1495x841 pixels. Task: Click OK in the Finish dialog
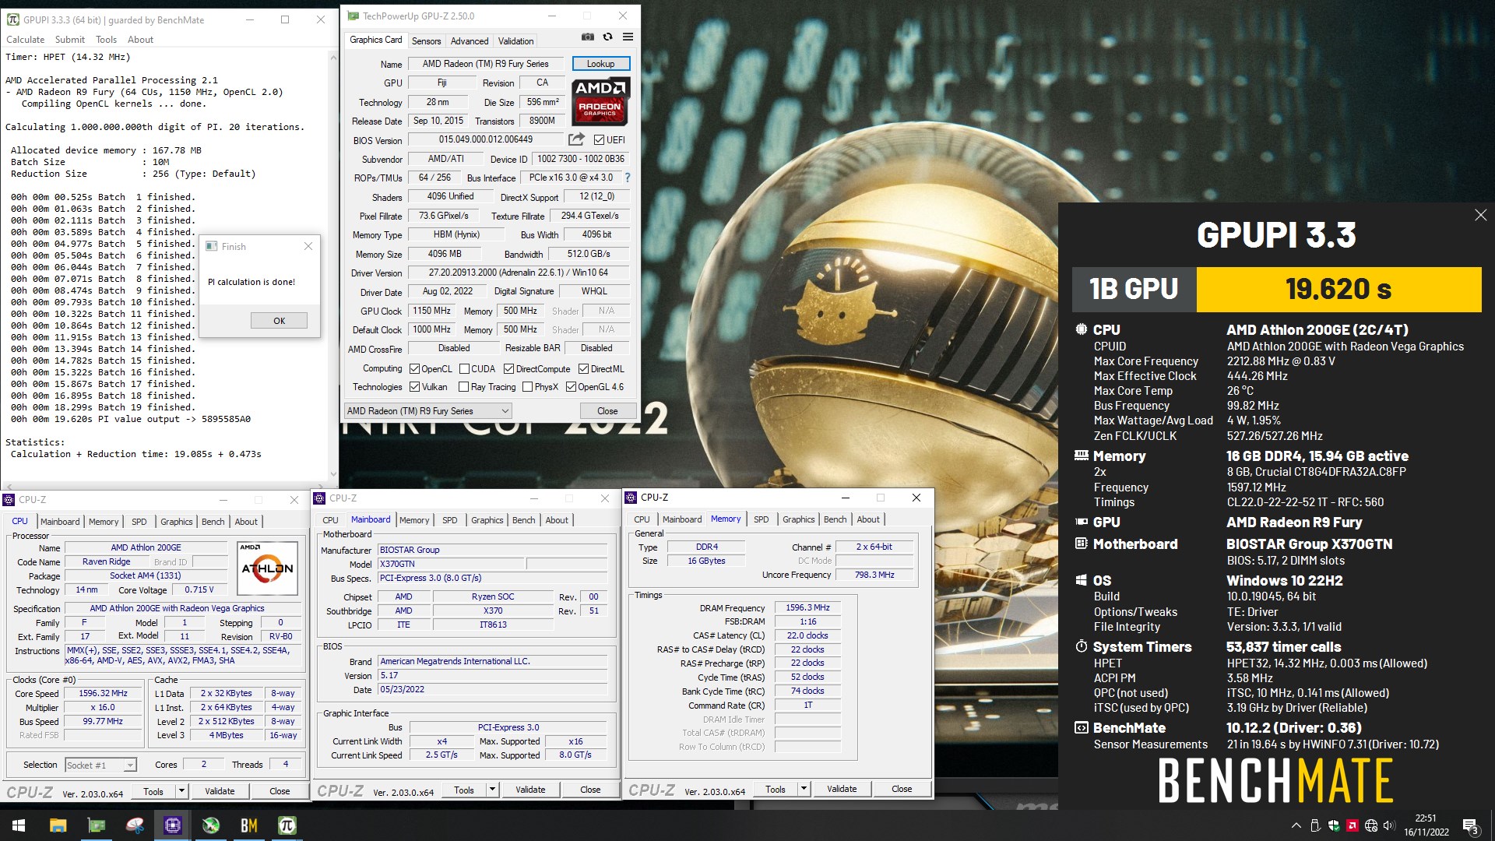(279, 321)
